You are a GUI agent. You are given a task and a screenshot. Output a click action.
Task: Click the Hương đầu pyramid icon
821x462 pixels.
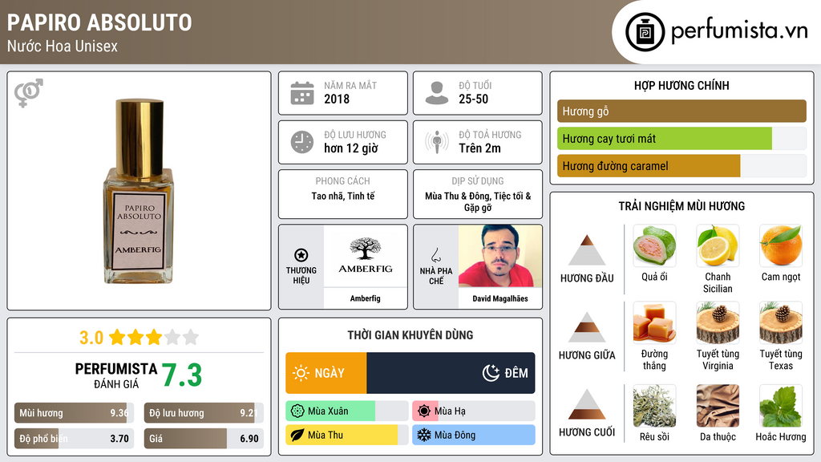point(587,250)
